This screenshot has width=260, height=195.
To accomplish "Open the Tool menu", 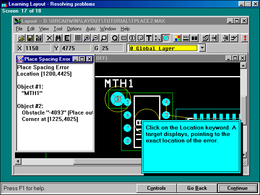I will [58, 29].
